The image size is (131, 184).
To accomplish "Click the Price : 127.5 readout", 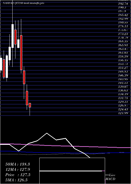I will pyautogui.click(x=18, y=175).
